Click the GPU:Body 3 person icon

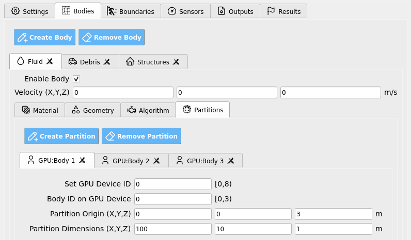coord(180,160)
